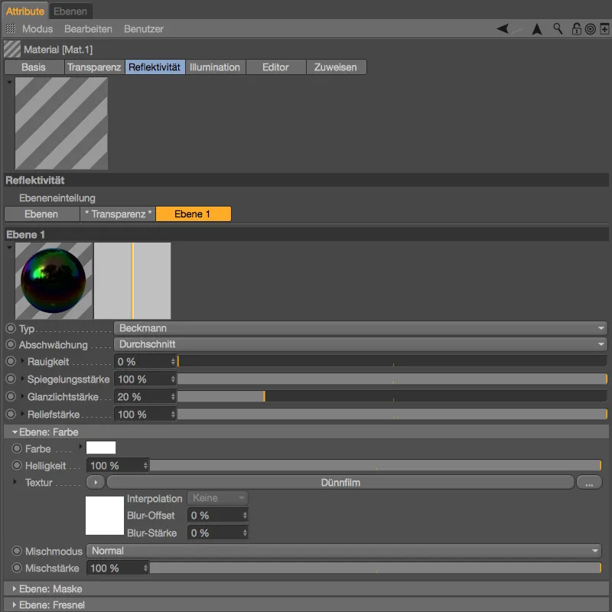Click the target mode icon
The image size is (612, 612).
[x=590, y=29]
